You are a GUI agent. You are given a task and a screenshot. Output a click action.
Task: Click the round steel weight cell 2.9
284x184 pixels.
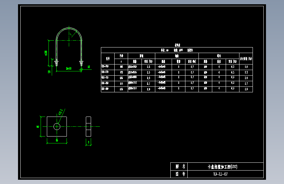[x=148, y=89]
